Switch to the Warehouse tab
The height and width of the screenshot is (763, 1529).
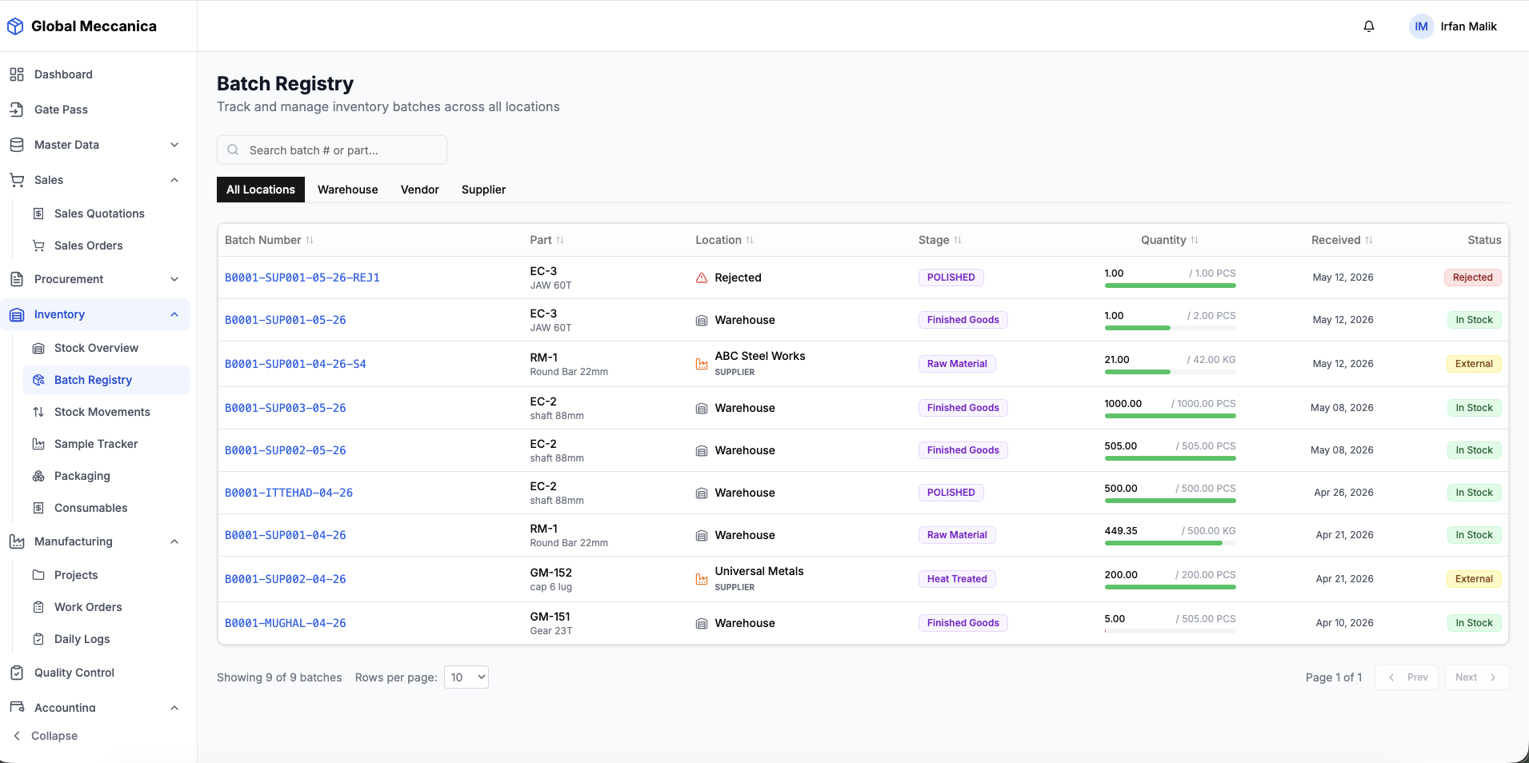(348, 190)
